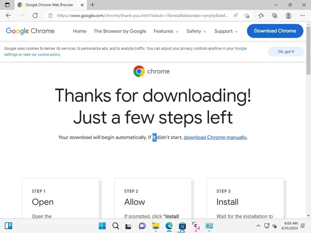Refresh the current page
This screenshot has height=233, width=311.
(35, 15)
